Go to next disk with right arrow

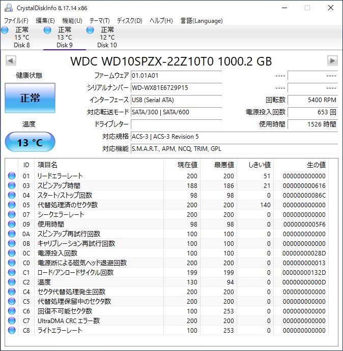pyautogui.click(x=332, y=61)
